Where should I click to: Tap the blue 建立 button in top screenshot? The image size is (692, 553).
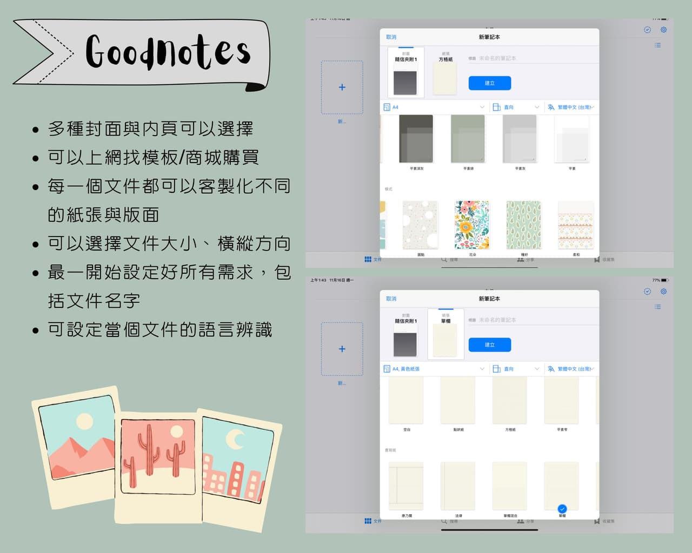point(490,83)
